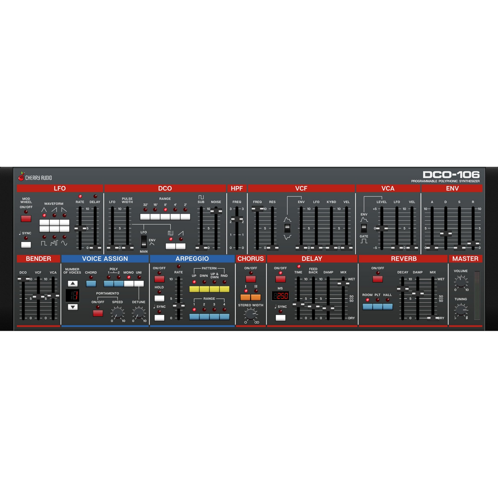Select the triangle LFO waveform button
The image size is (498, 498).
pos(44,223)
